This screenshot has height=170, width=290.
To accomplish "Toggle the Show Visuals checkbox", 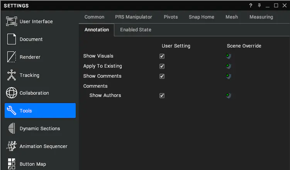I will point(162,56).
